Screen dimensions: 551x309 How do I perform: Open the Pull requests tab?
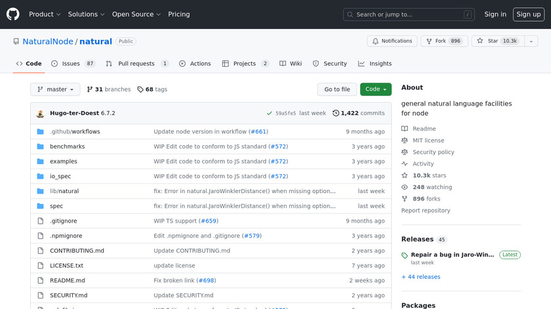pos(136,64)
